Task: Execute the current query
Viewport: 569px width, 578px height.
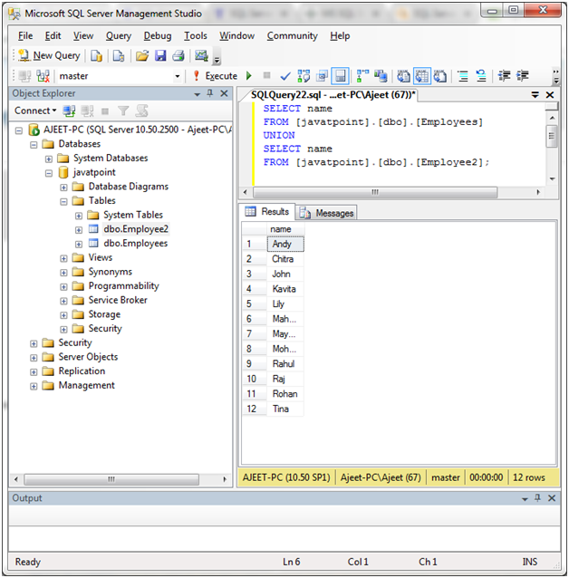Action: 217,76
